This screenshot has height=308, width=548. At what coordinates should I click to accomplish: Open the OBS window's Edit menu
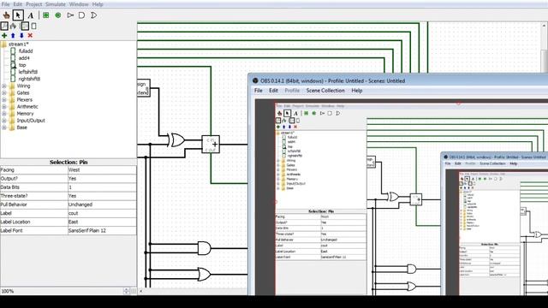pyautogui.click(x=273, y=91)
